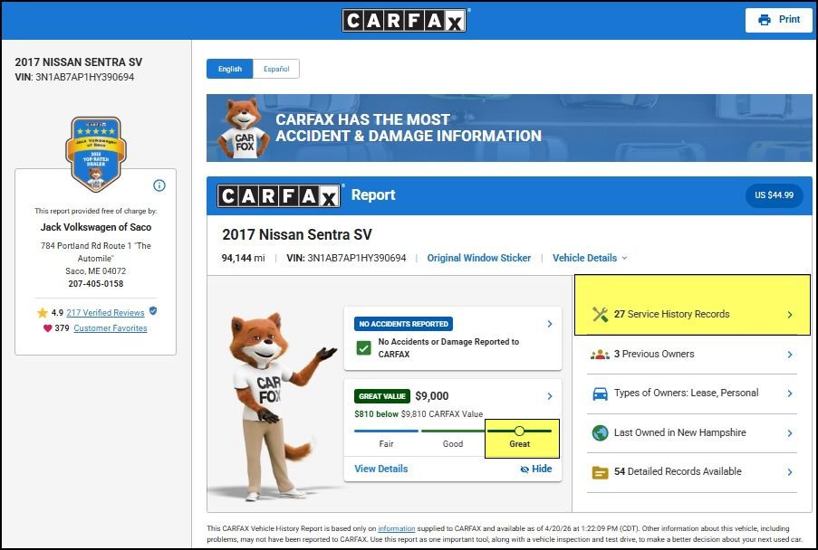818x550 pixels.
Task: Open the Great Value price chevron
Action: pyautogui.click(x=550, y=396)
